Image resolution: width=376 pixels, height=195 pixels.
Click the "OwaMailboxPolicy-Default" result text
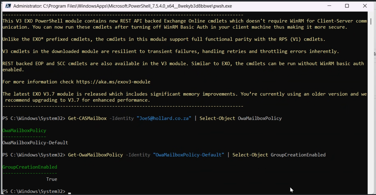pos(35,143)
